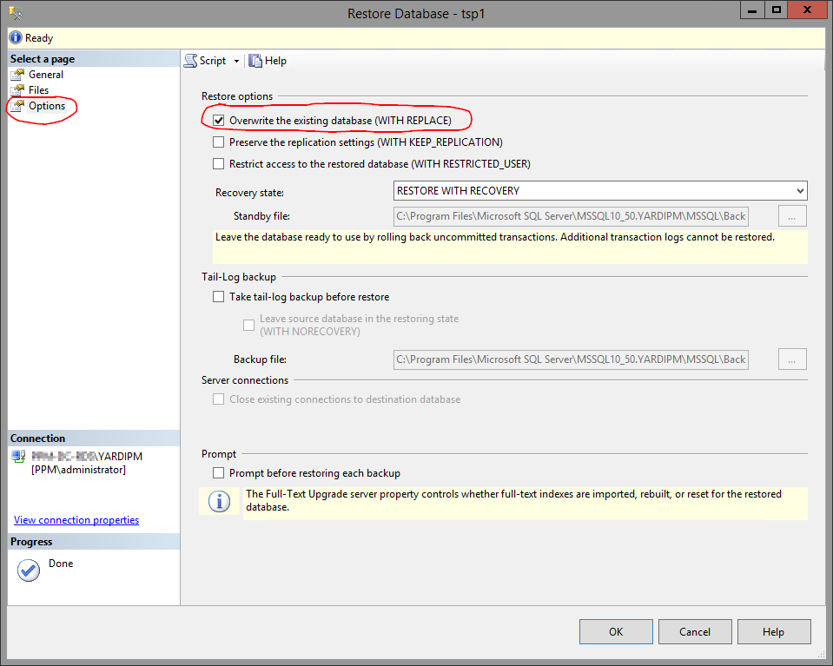
Task: Minimize the Restore Database window
Action: [752, 10]
